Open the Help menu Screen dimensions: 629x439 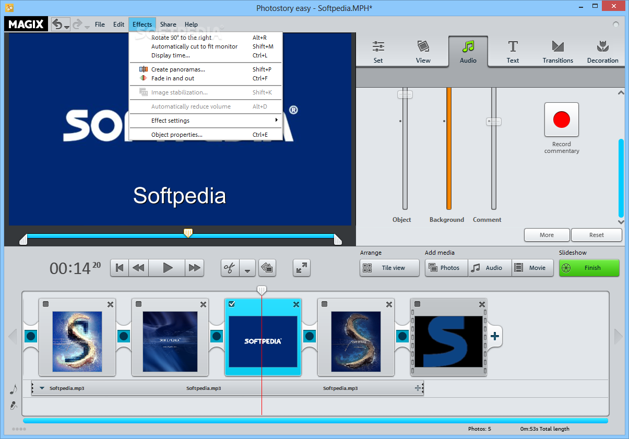coord(191,24)
